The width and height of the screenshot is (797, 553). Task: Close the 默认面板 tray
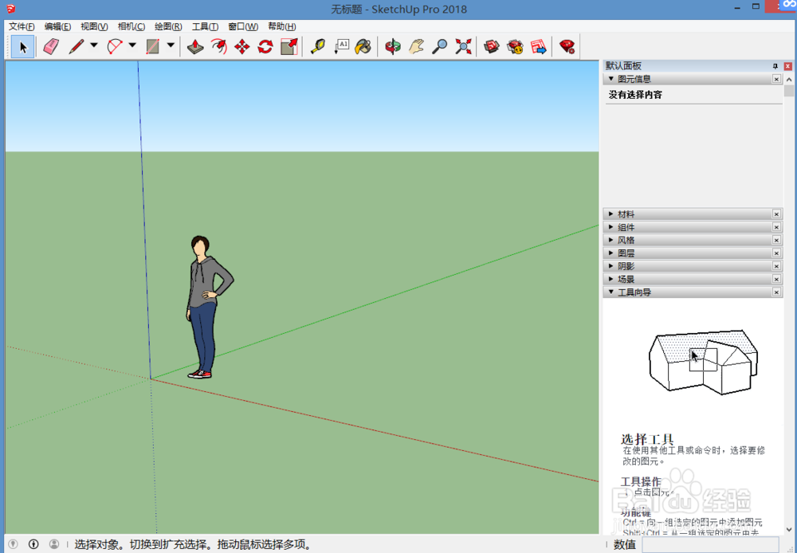788,66
